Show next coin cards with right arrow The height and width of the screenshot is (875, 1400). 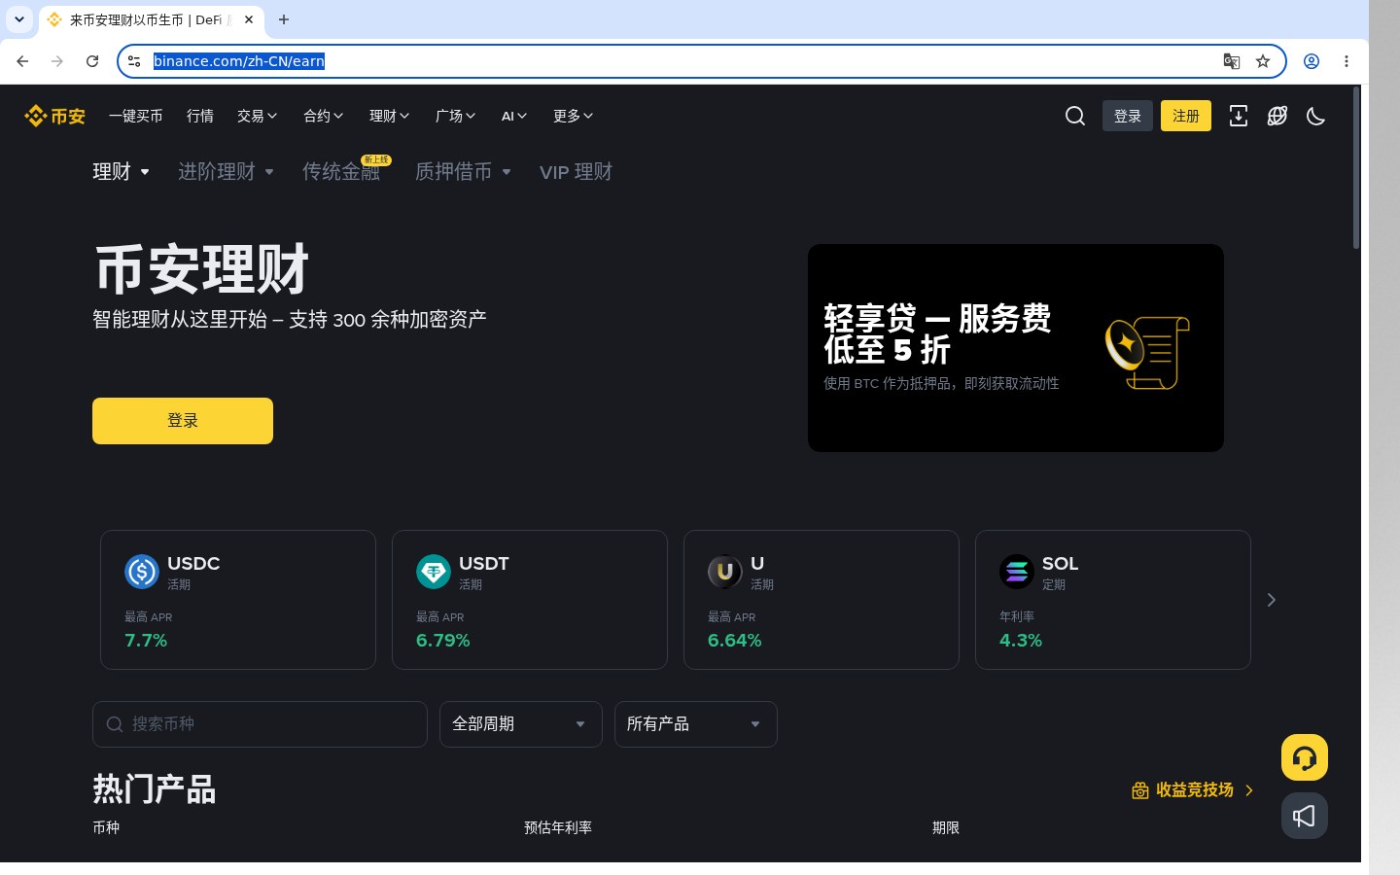click(x=1271, y=600)
